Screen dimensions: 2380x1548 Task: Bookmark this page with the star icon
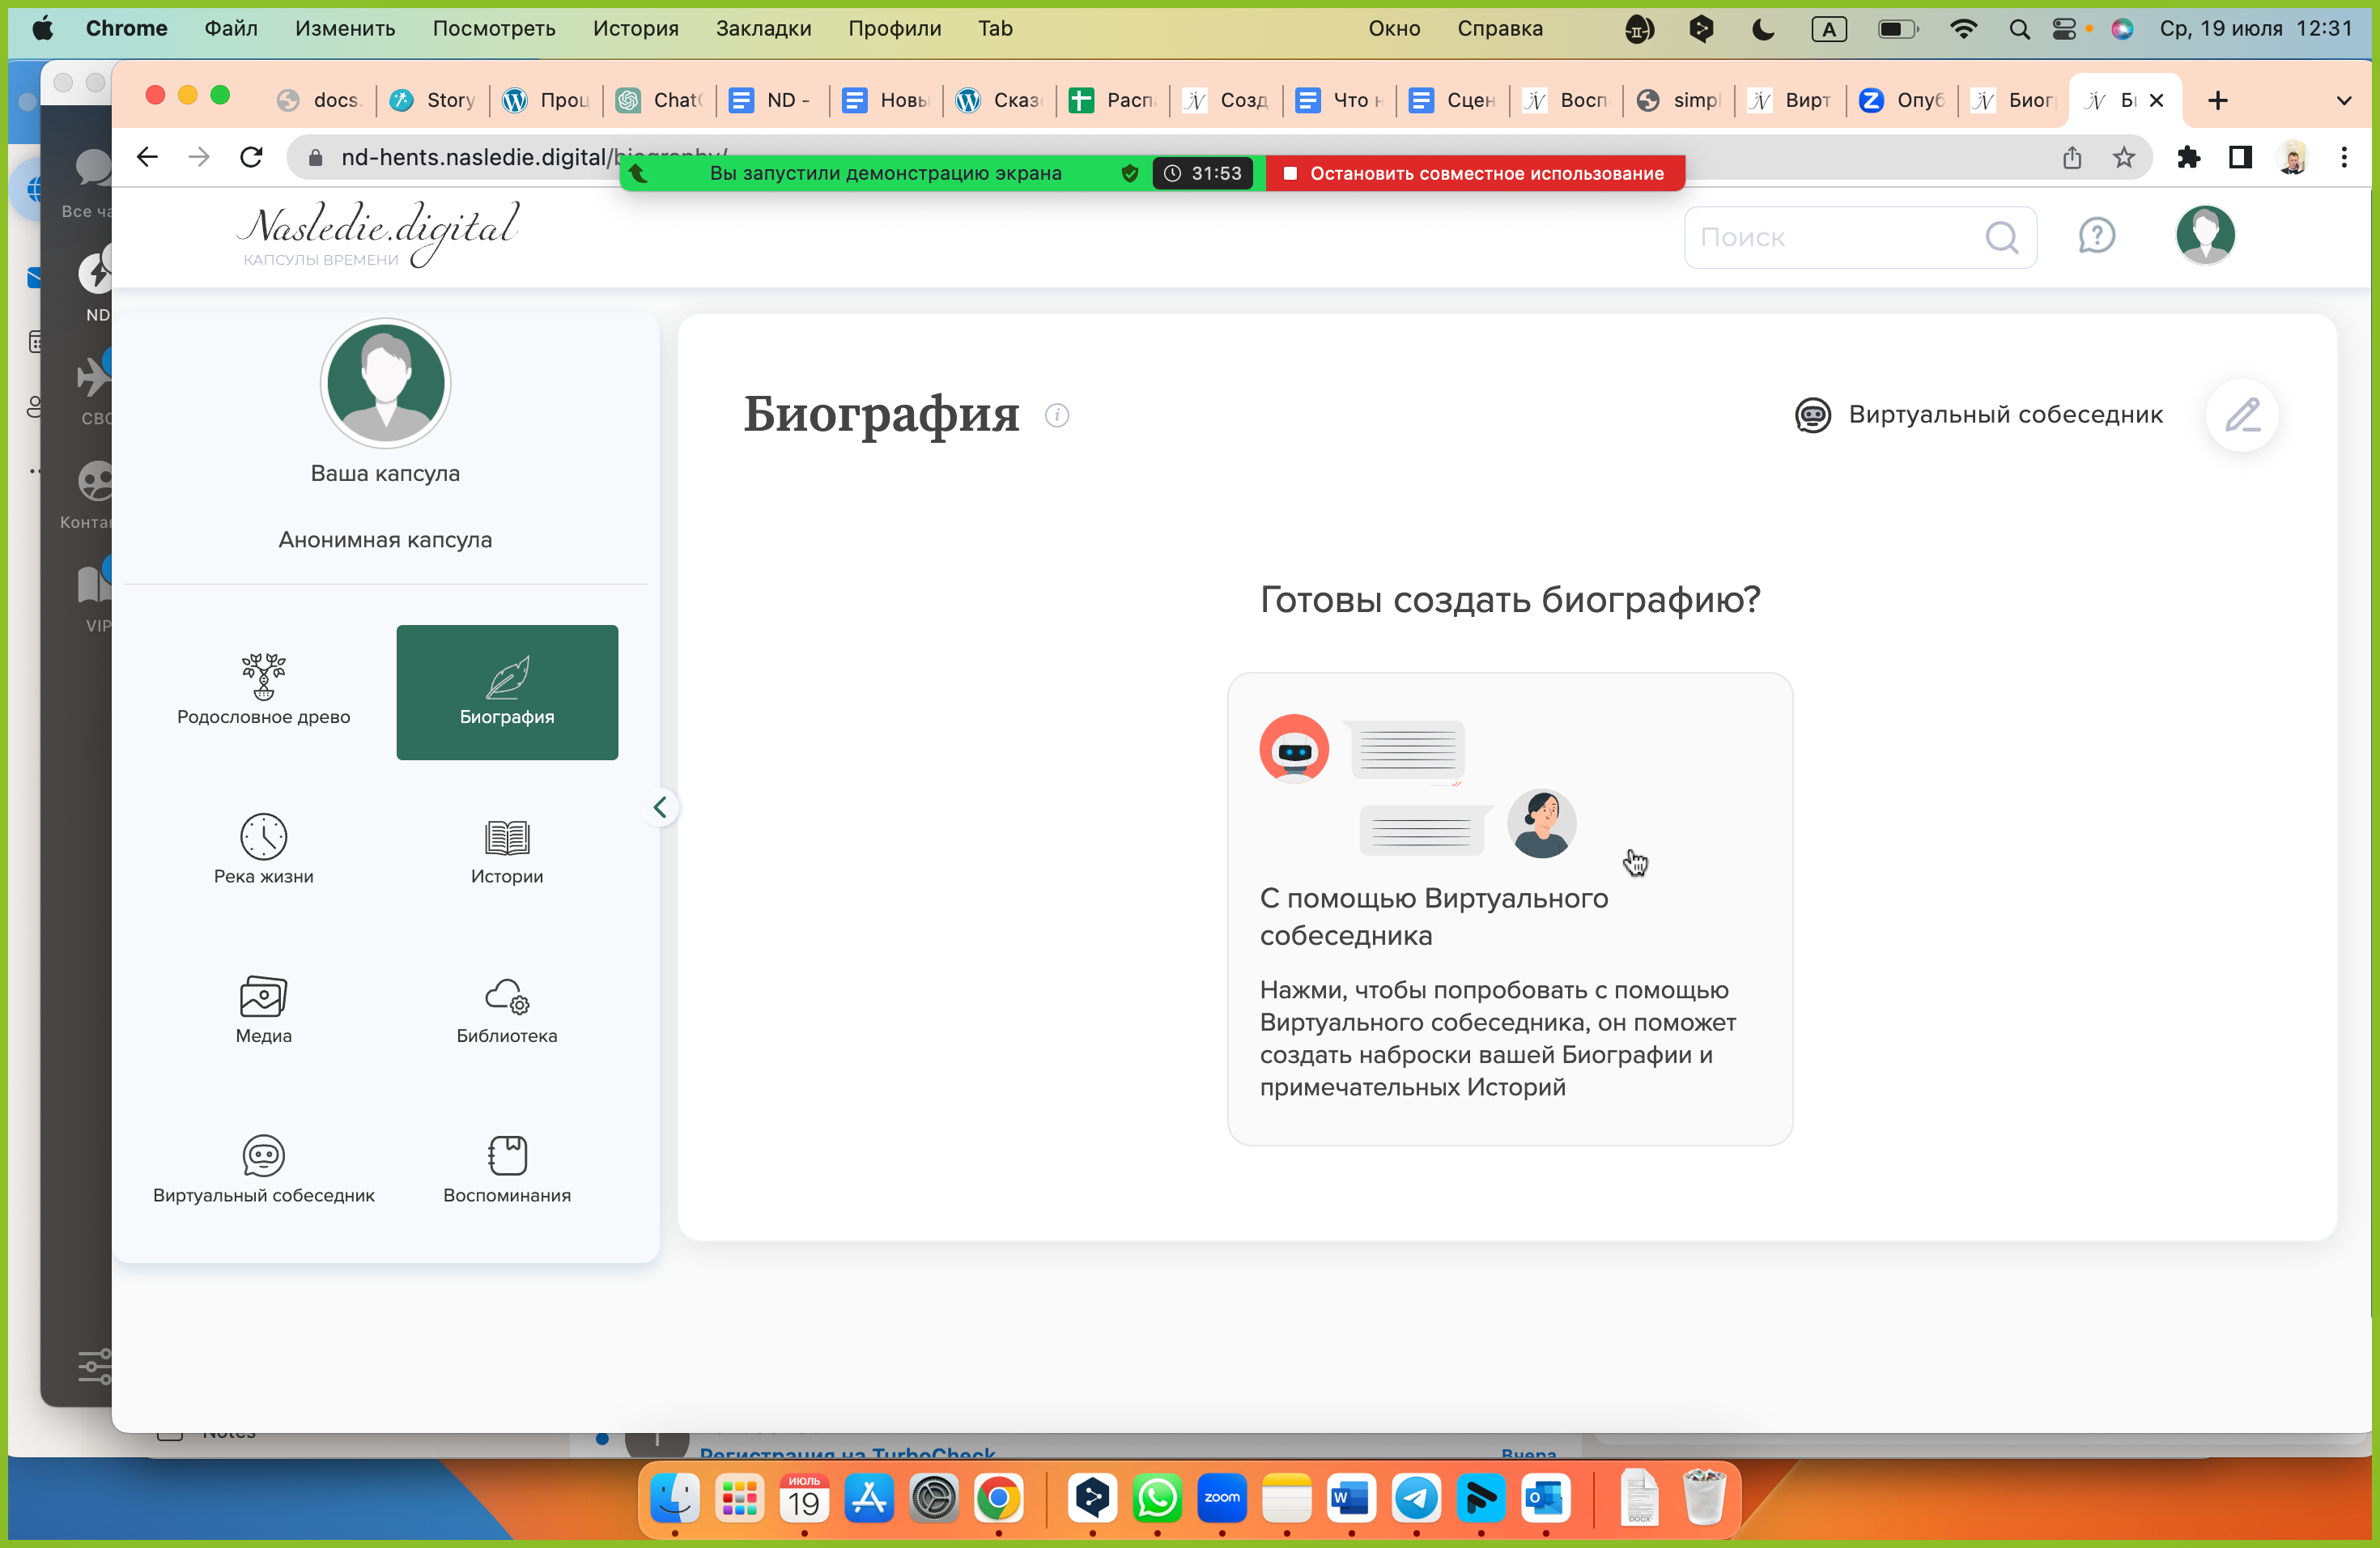click(x=2124, y=157)
